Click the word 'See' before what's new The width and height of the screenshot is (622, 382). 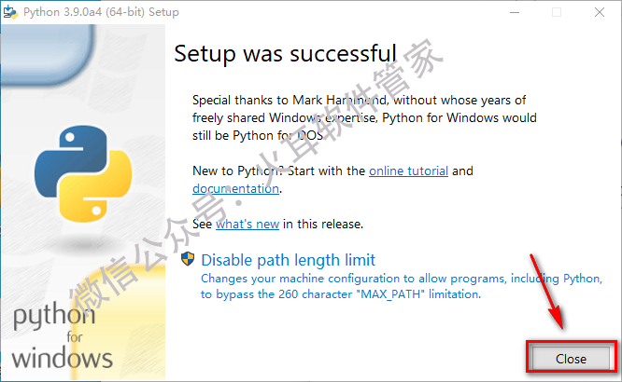pos(202,224)
